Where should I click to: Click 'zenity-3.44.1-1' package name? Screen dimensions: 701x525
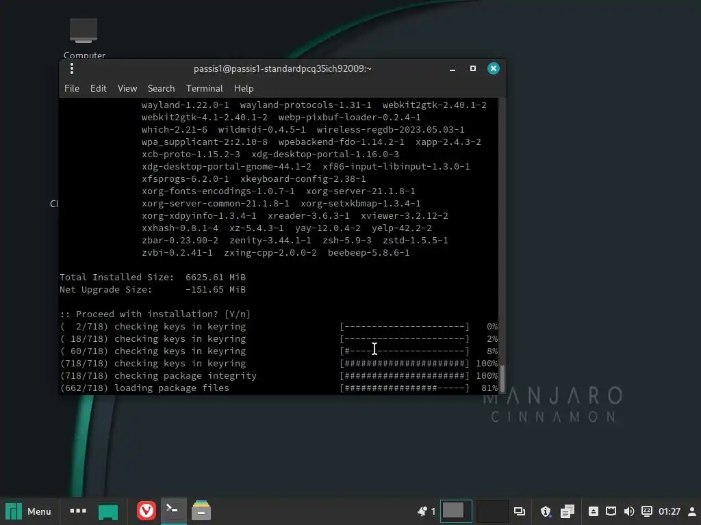coord(270,241)
